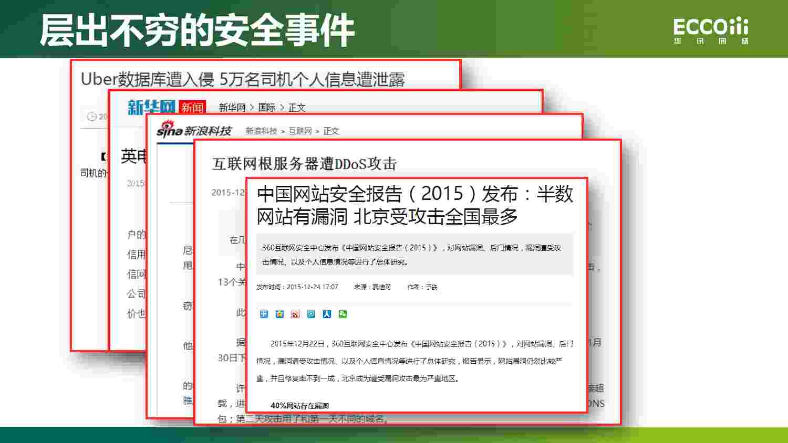Share article via the green WeChat icon
788x443 pixels.
coord(343,314)
